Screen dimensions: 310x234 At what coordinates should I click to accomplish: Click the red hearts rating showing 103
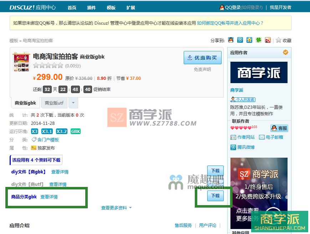point(244,127)
